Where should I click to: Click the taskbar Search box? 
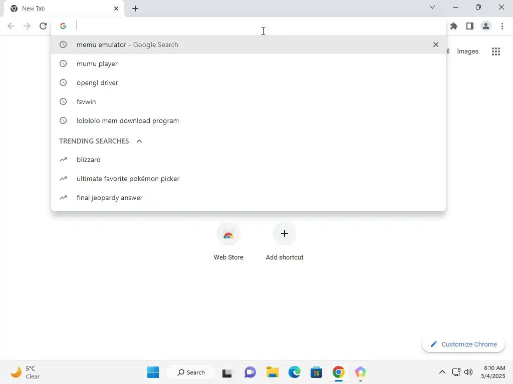coord(191,372)
